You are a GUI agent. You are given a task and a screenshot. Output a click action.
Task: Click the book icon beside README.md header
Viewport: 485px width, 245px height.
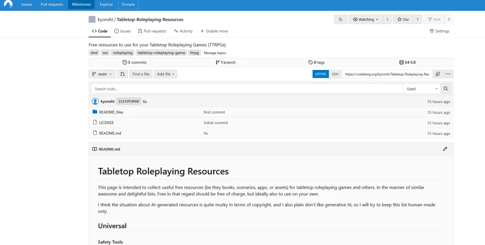tap(95, 149)
